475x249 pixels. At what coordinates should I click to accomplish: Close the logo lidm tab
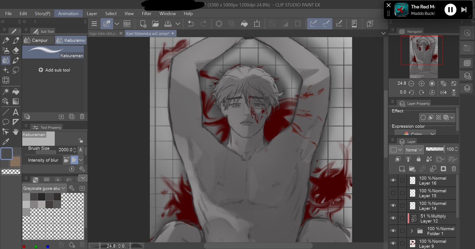[x=121, y=33]
